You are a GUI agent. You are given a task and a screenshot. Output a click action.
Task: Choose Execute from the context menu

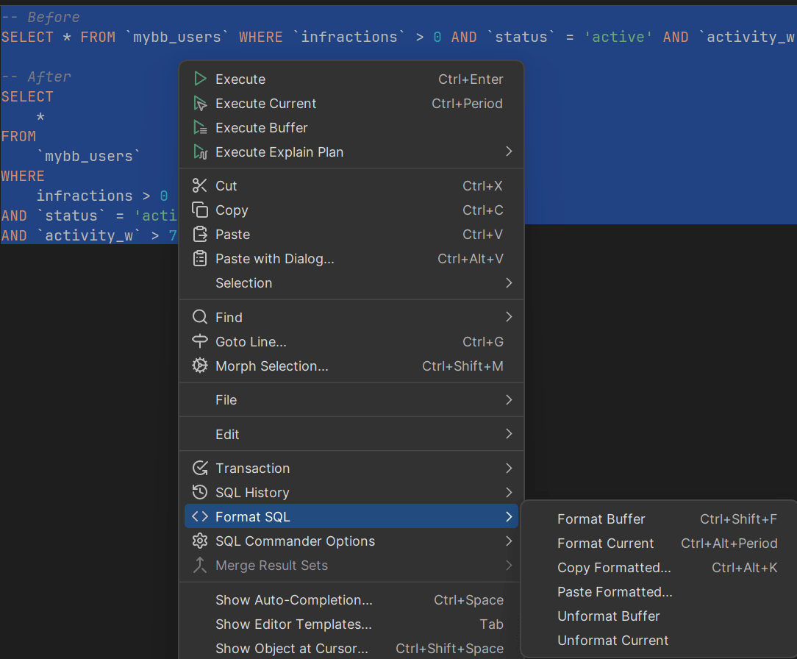pos(351,79)
